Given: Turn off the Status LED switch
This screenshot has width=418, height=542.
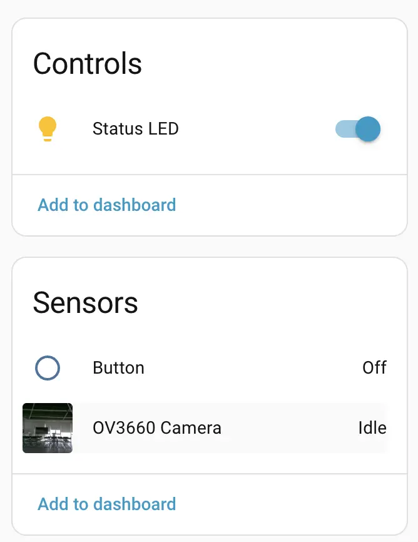Looking at the screenshot, I should coord(358,129).
